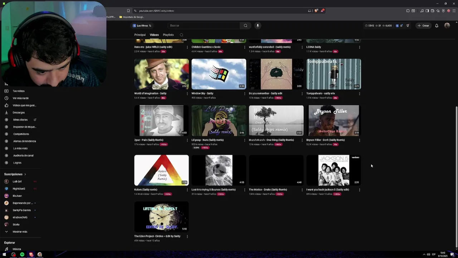
Task: Open Logros in the sidebar
Action: 17,163
